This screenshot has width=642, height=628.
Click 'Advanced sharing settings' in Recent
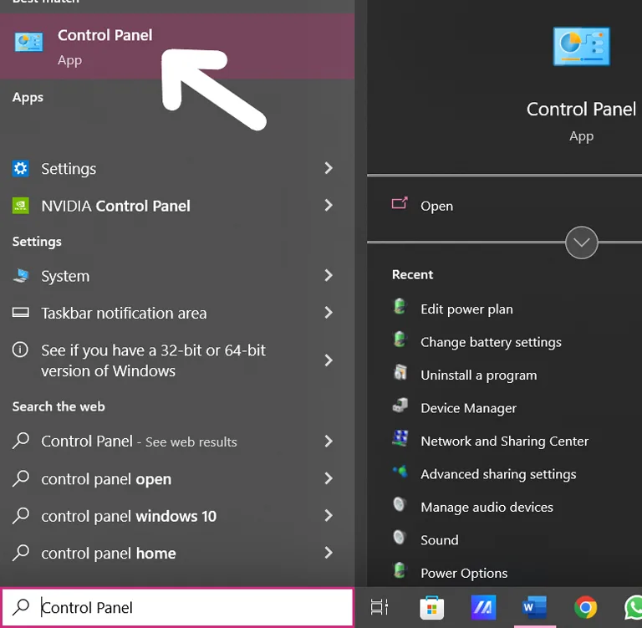[498, 474]
